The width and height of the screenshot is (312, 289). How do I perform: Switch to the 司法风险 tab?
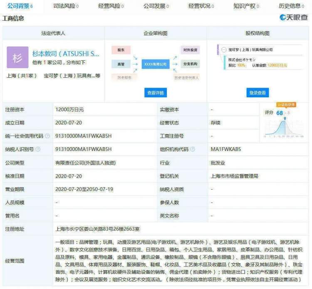(x=66, y=6)
